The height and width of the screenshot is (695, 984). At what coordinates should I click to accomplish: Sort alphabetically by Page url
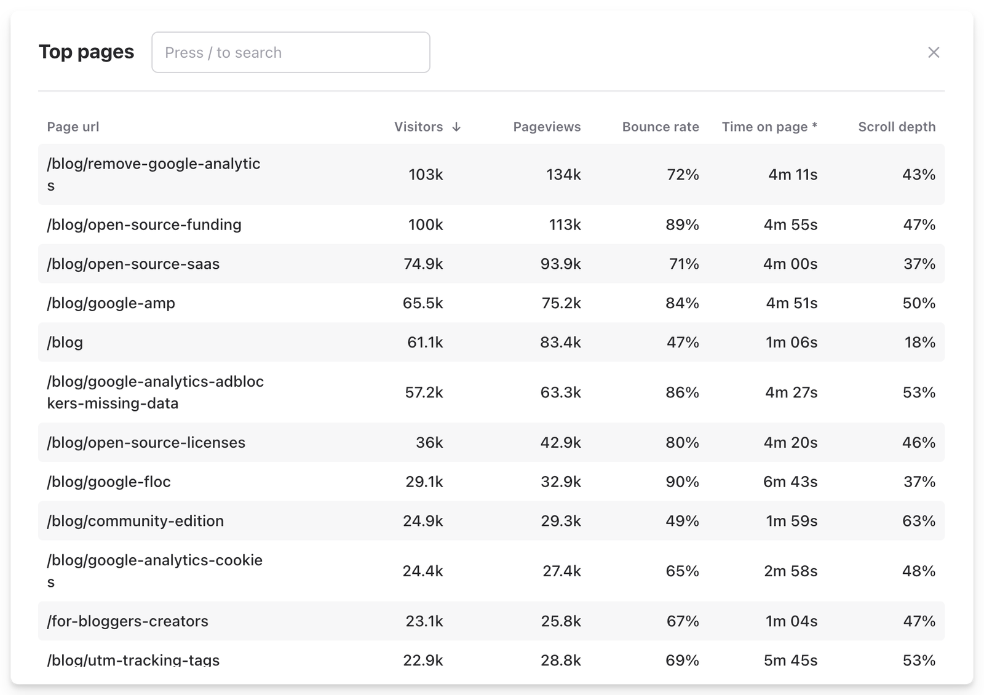(x=73, y=127)
